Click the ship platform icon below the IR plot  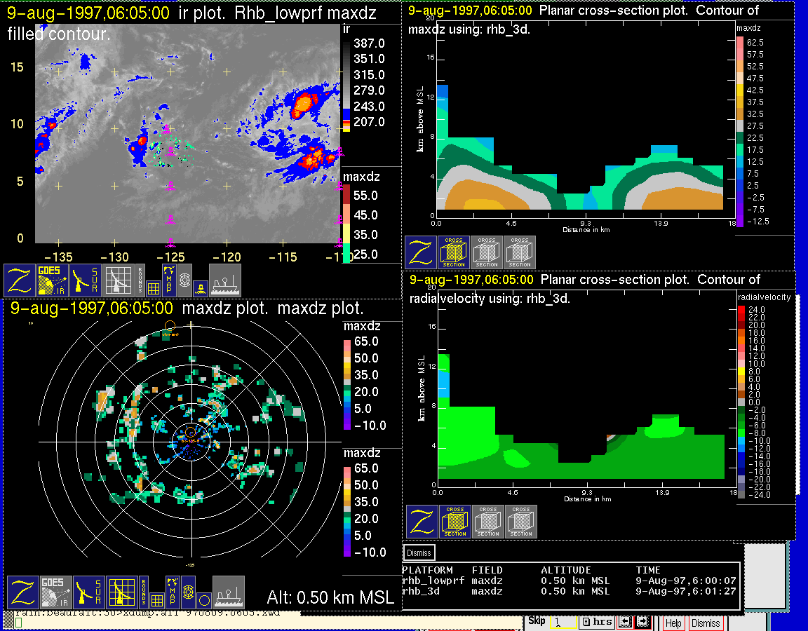point(224,280)
